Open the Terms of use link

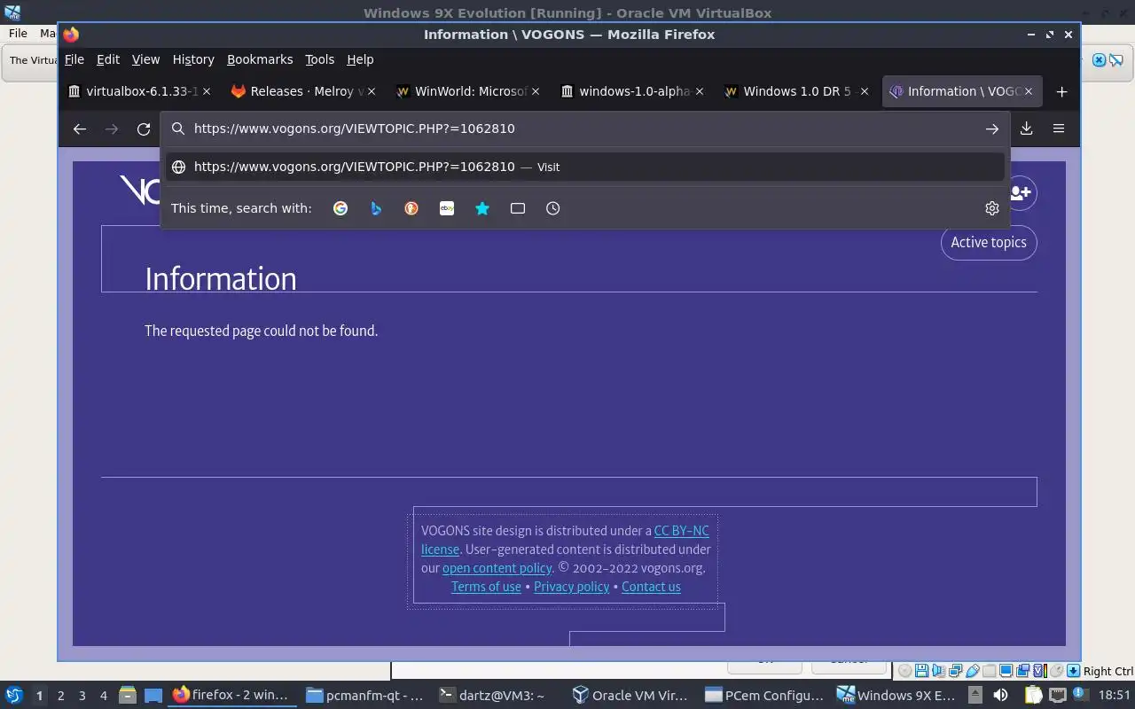(x=486, y=587)
